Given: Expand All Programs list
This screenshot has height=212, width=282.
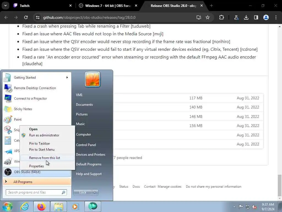Looking at the screenshot, I should click(37, 182).
